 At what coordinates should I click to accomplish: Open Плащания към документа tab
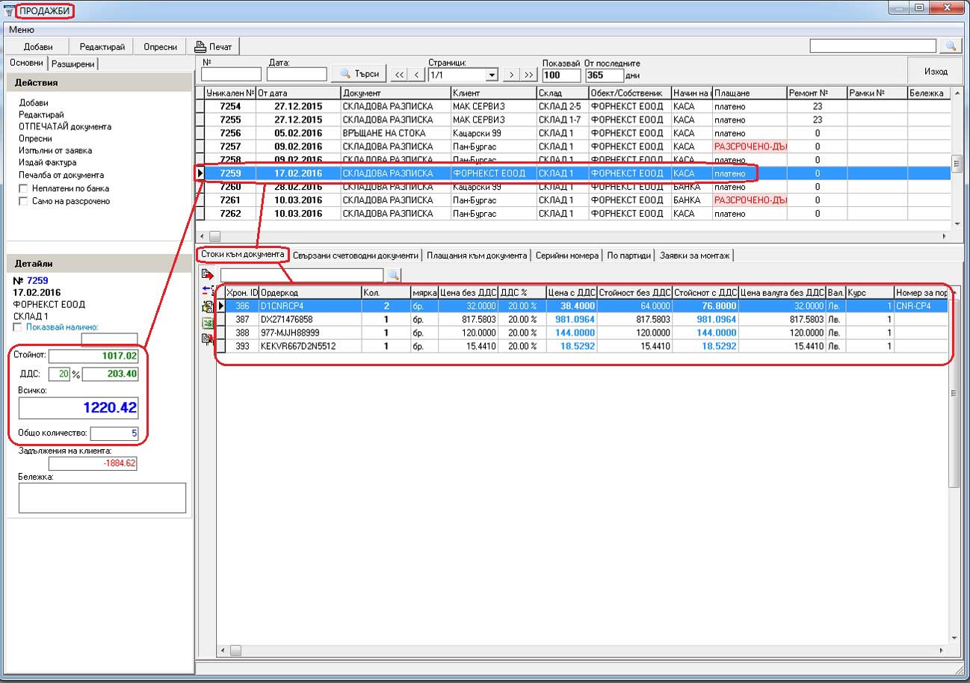[477, 256]
